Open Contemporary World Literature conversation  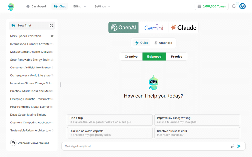pyautogui.click(x=32, y=75)
